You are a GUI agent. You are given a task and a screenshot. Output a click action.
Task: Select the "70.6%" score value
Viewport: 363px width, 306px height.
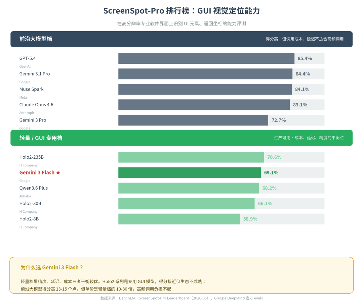click(x=274, y=157)
